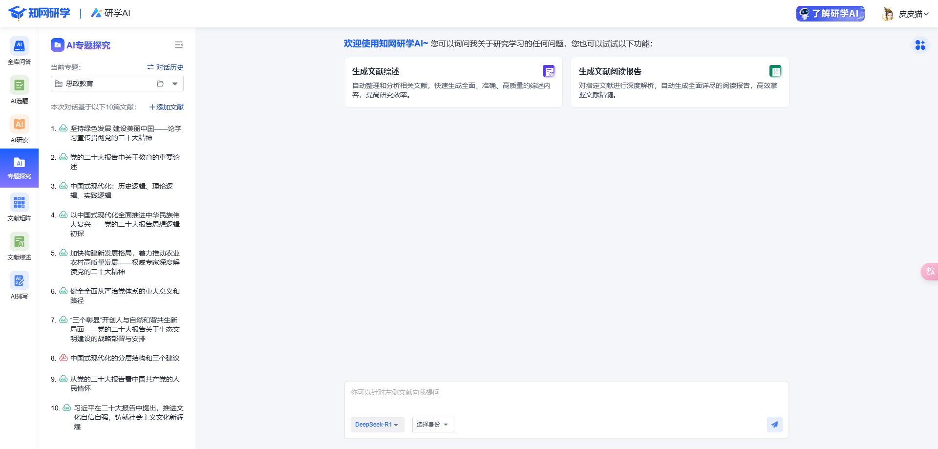Open the 选择身份 dropdown
This screenshot has height=449, width=938.
coord(433,425)
